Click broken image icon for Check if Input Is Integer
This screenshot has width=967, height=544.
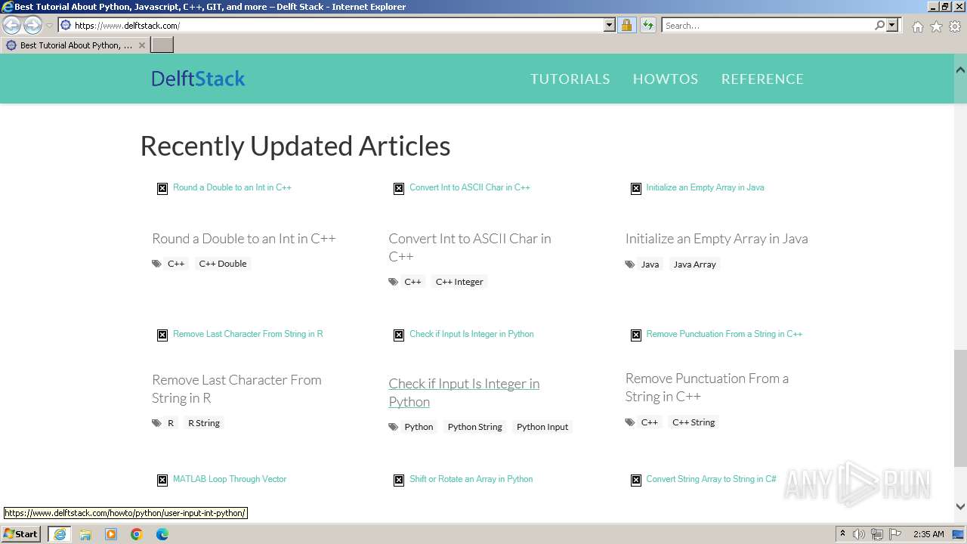(399, 335)
